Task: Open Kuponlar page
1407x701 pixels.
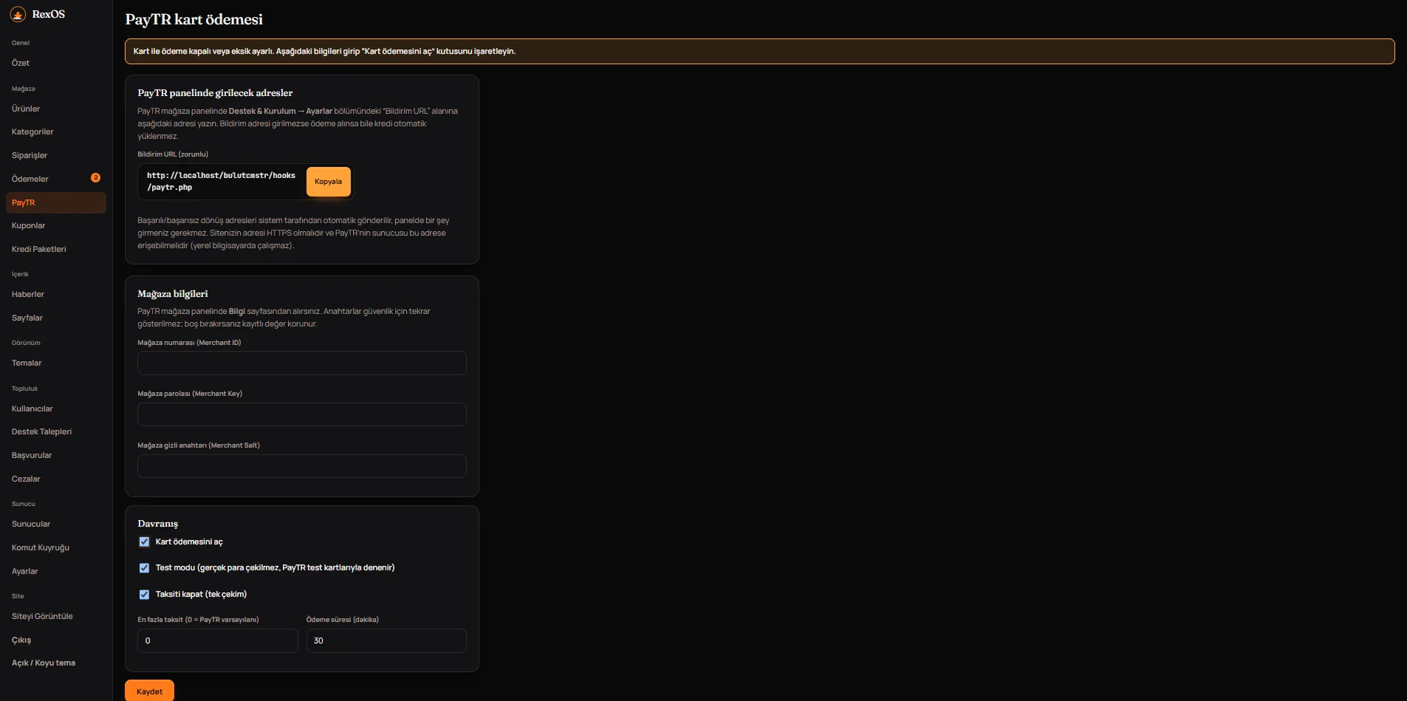Action: tap(56, 225)
